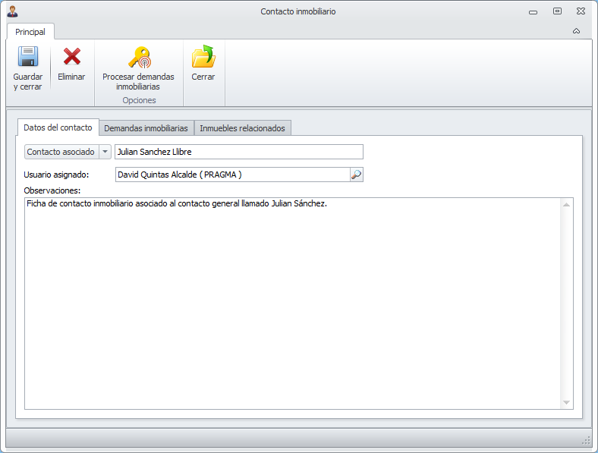This screenshot has height=453, width=598.
Task: Click the Observaciones: label
Action: (52, 190)
